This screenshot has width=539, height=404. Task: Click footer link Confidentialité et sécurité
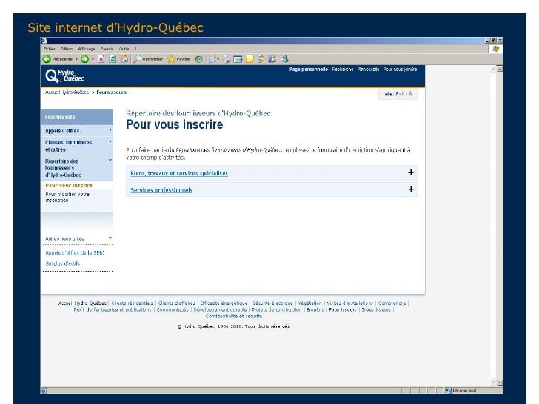click(234, 316)
